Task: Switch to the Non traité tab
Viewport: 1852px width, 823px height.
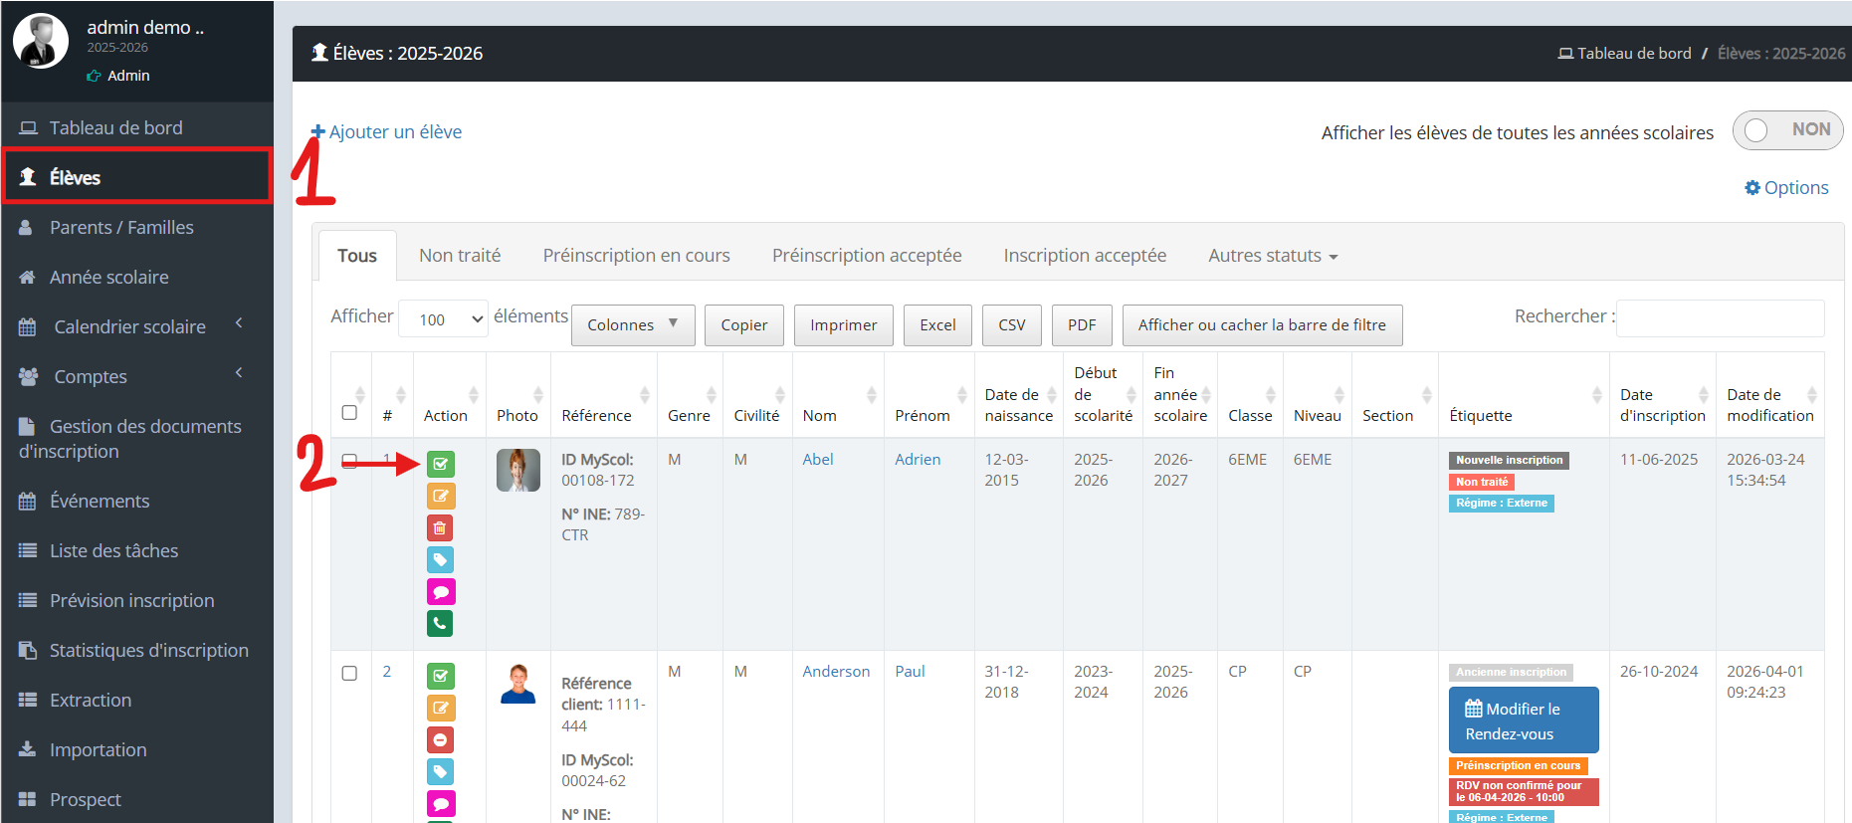Action: tap(460, 256)
